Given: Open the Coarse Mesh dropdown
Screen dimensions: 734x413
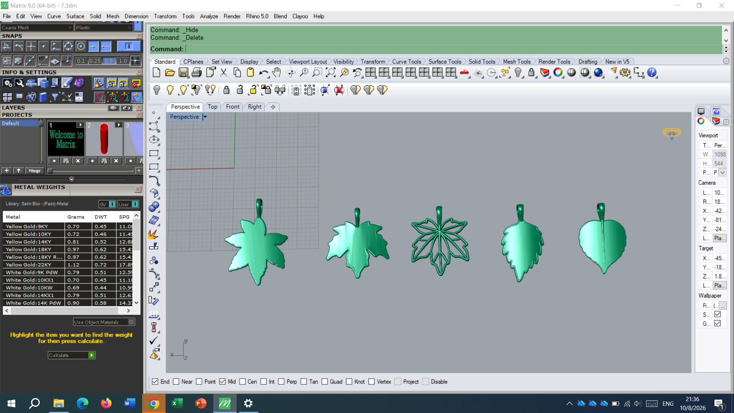Looking at the screenshot, I should (x=36, y=28).
